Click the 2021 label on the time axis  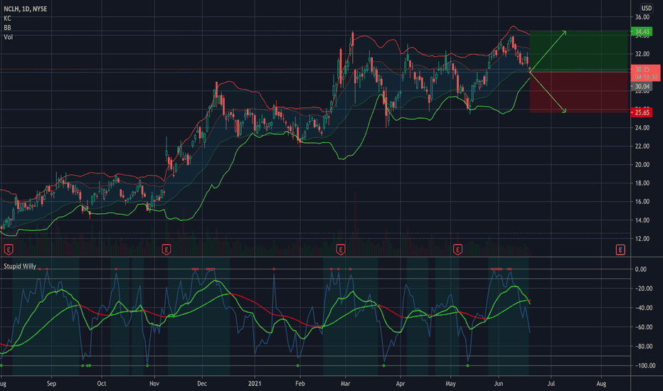[255, 384]
